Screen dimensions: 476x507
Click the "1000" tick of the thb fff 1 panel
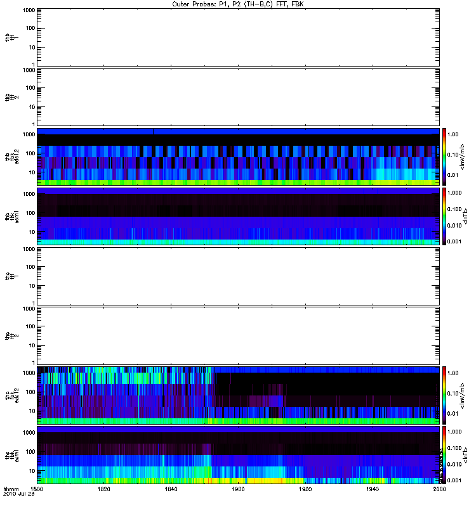click(x=29, y=10)
